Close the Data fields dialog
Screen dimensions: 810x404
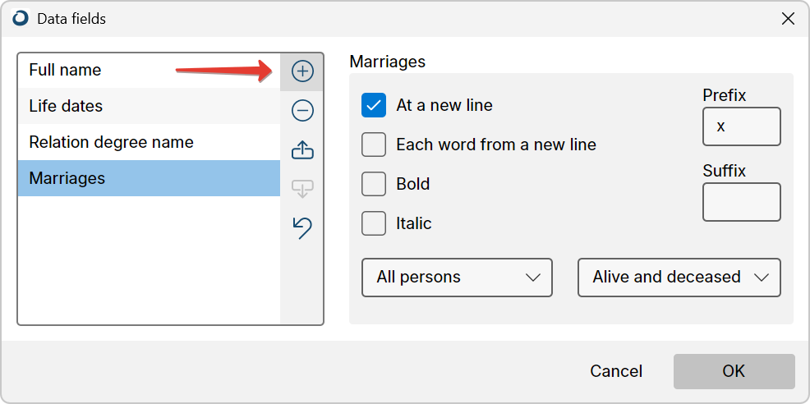(x=788, y=19)
